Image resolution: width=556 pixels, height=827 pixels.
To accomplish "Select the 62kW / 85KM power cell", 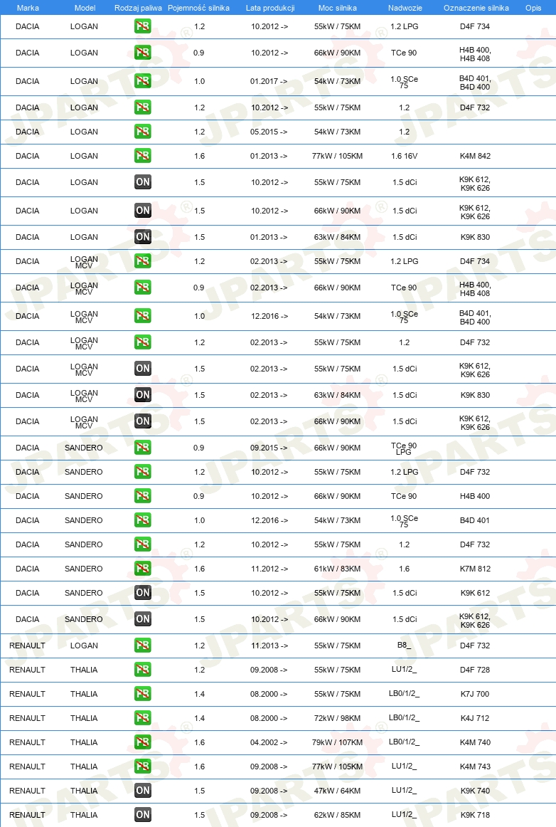I will pyautogui.click(x=337, y=816).
